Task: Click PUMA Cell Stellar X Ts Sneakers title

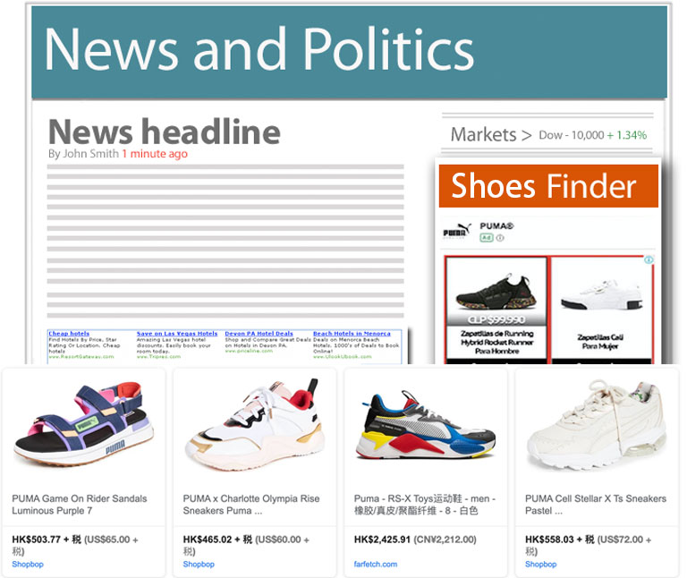Action: point(596,505)
